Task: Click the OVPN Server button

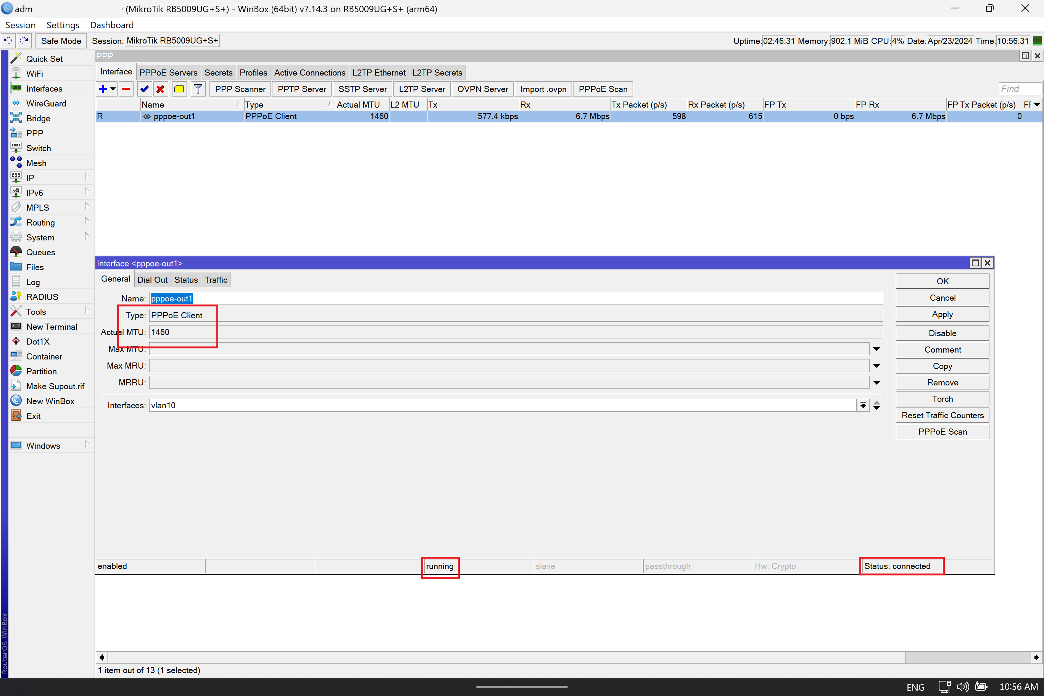Action: (x=482, y=89)
